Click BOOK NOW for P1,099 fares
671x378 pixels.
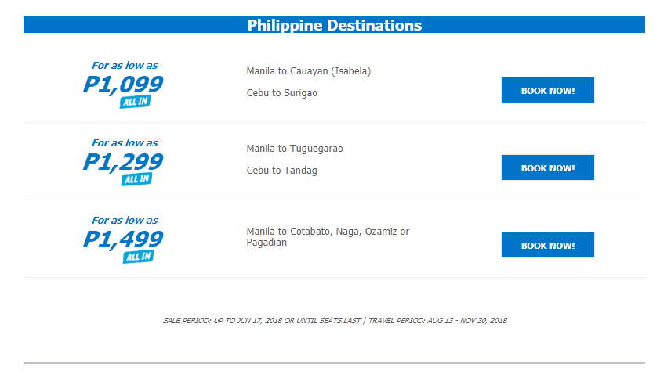click(547, 90)
